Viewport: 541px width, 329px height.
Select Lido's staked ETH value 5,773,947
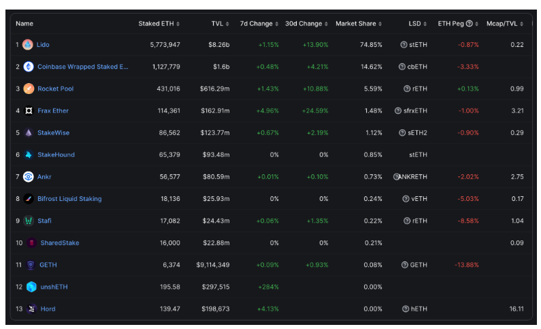[x=165, y=44]
